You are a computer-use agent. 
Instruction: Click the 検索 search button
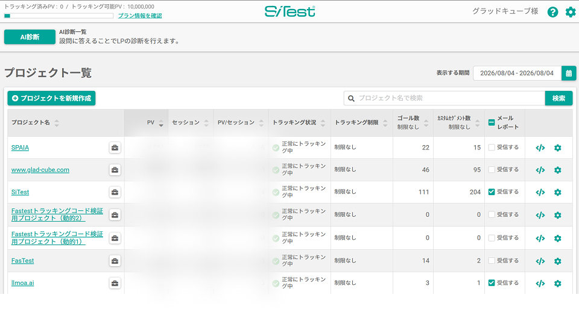coord(558,98)
